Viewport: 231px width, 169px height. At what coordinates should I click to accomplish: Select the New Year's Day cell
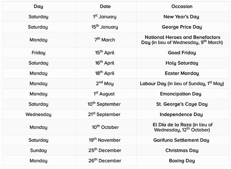click(182, 17)
